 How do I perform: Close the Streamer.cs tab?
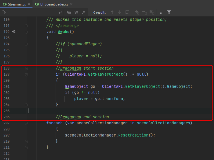coord(29,4)
